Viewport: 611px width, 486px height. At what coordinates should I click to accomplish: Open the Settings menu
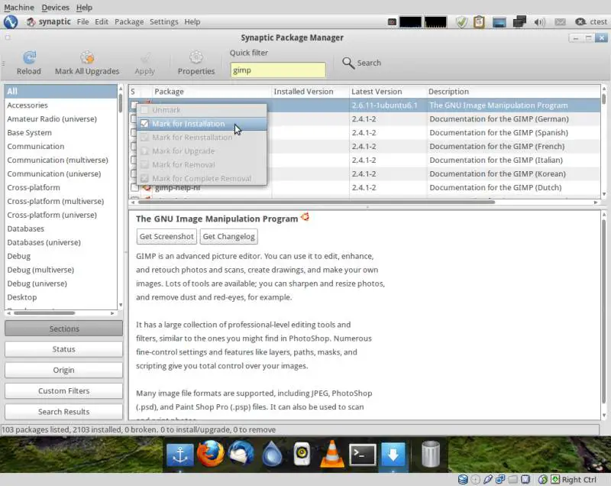pyautogui.click(x=164, y=22)
